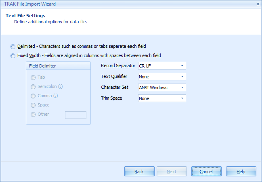262x182 pixels.
Task: Pick the Semicolon (;) delimiter option
Action: pos(33,86)
